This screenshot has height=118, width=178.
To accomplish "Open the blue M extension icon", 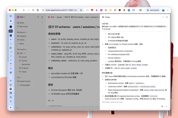I will (x=129, y=10).
